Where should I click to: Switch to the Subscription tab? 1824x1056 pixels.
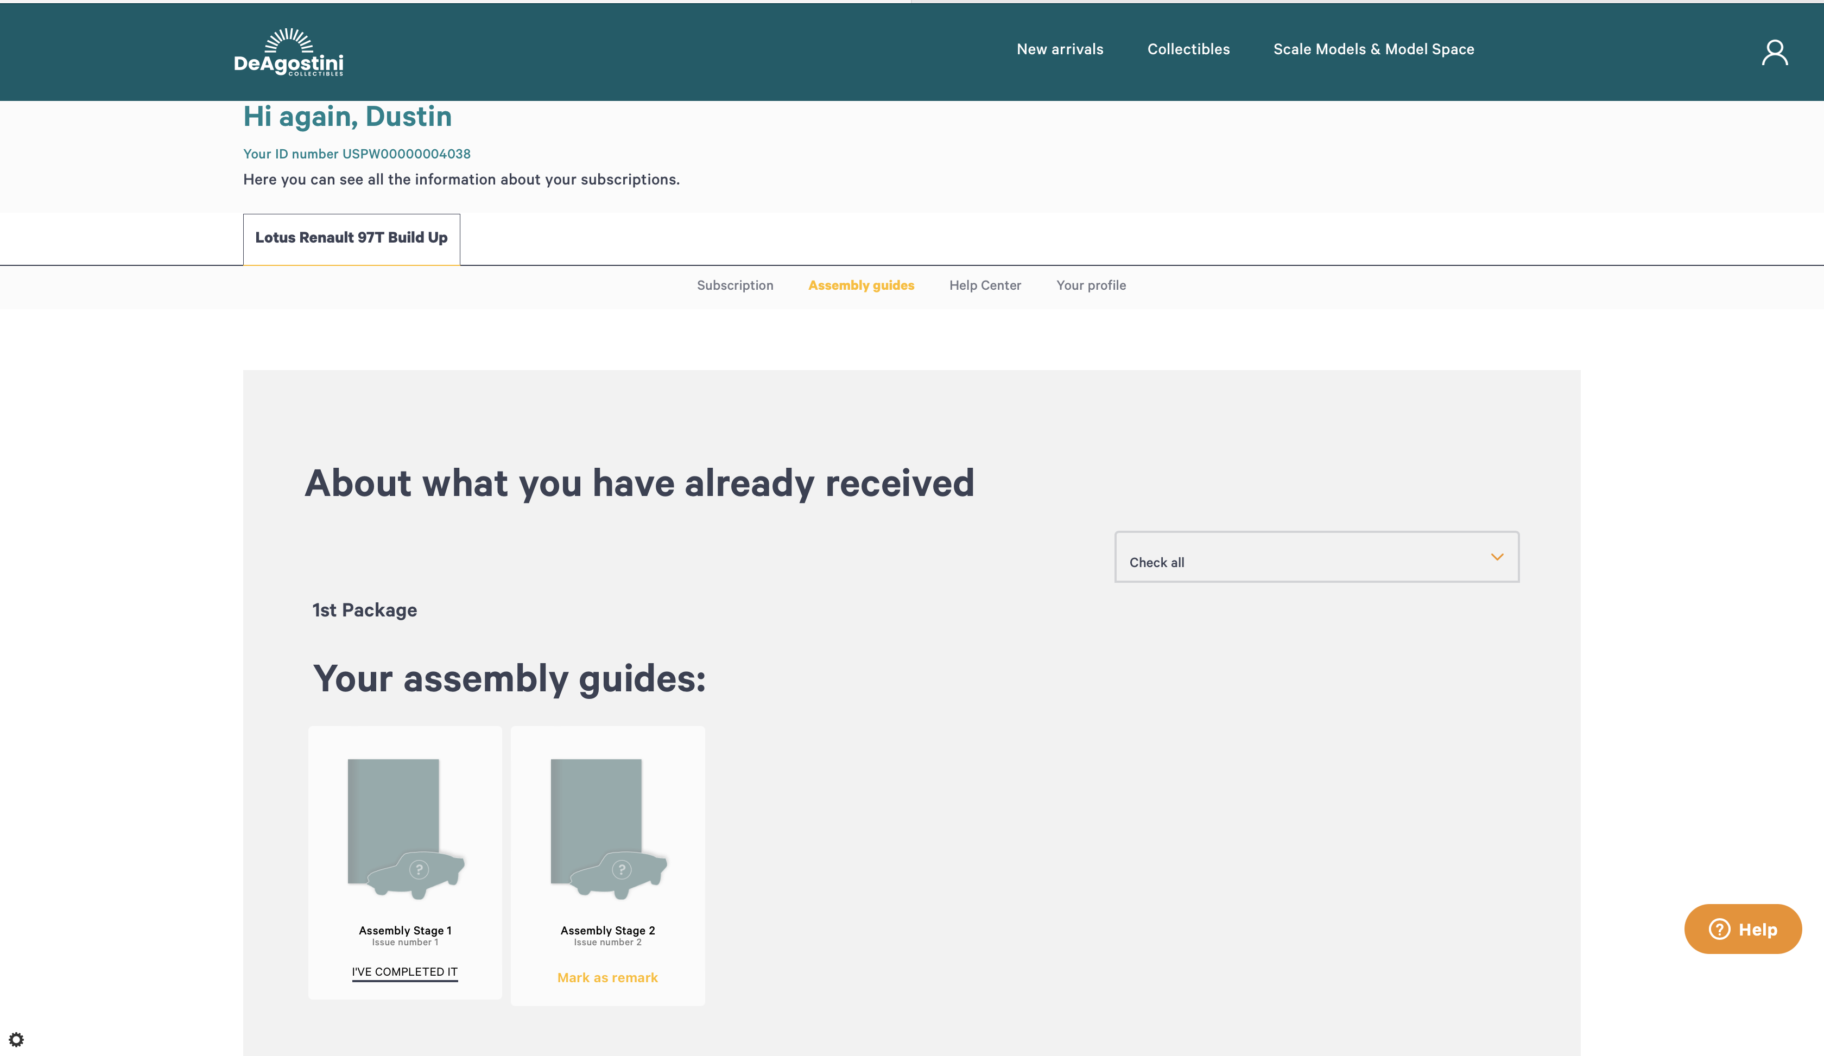click(x=734, y=285)
